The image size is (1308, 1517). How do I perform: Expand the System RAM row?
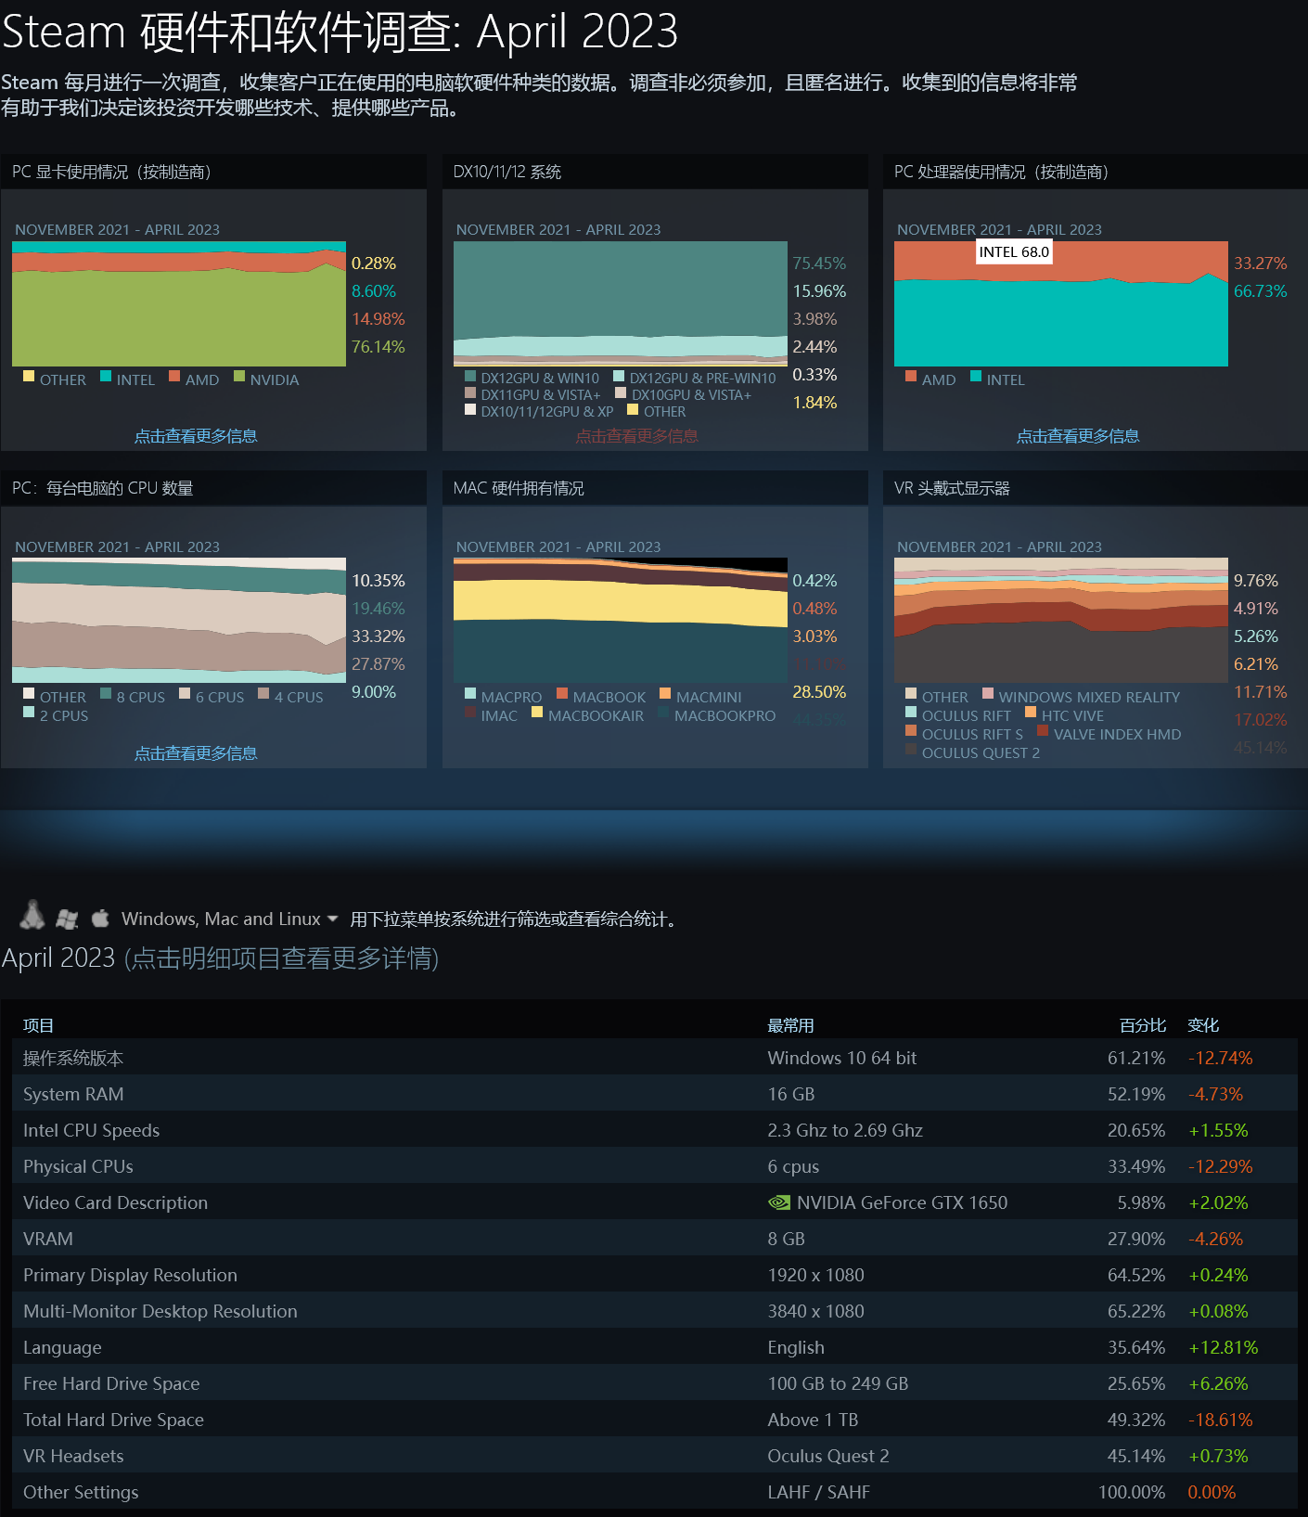(x=73, y=1094)
